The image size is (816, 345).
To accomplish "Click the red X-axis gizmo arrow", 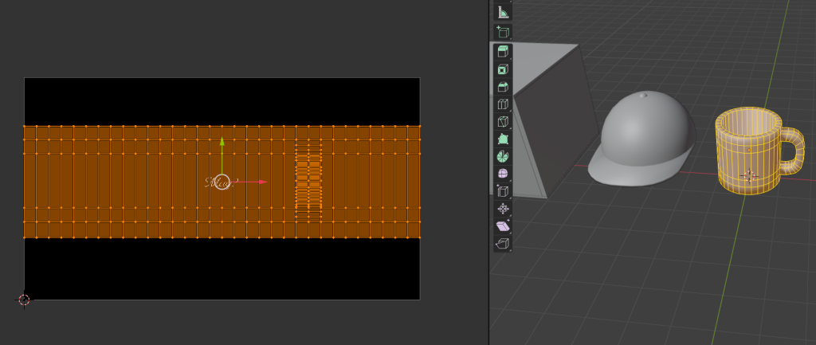I will coord(260,182).
